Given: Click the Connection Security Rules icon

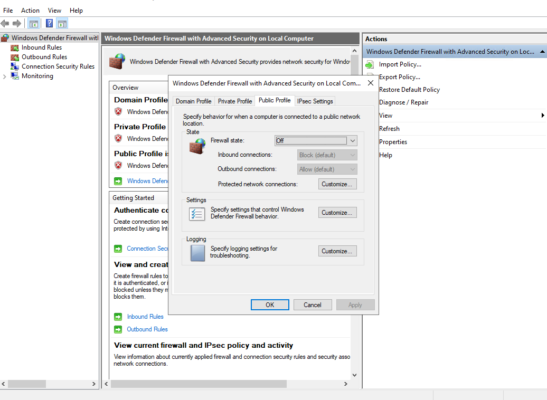Looking at the screenshot, I should 15,66.
